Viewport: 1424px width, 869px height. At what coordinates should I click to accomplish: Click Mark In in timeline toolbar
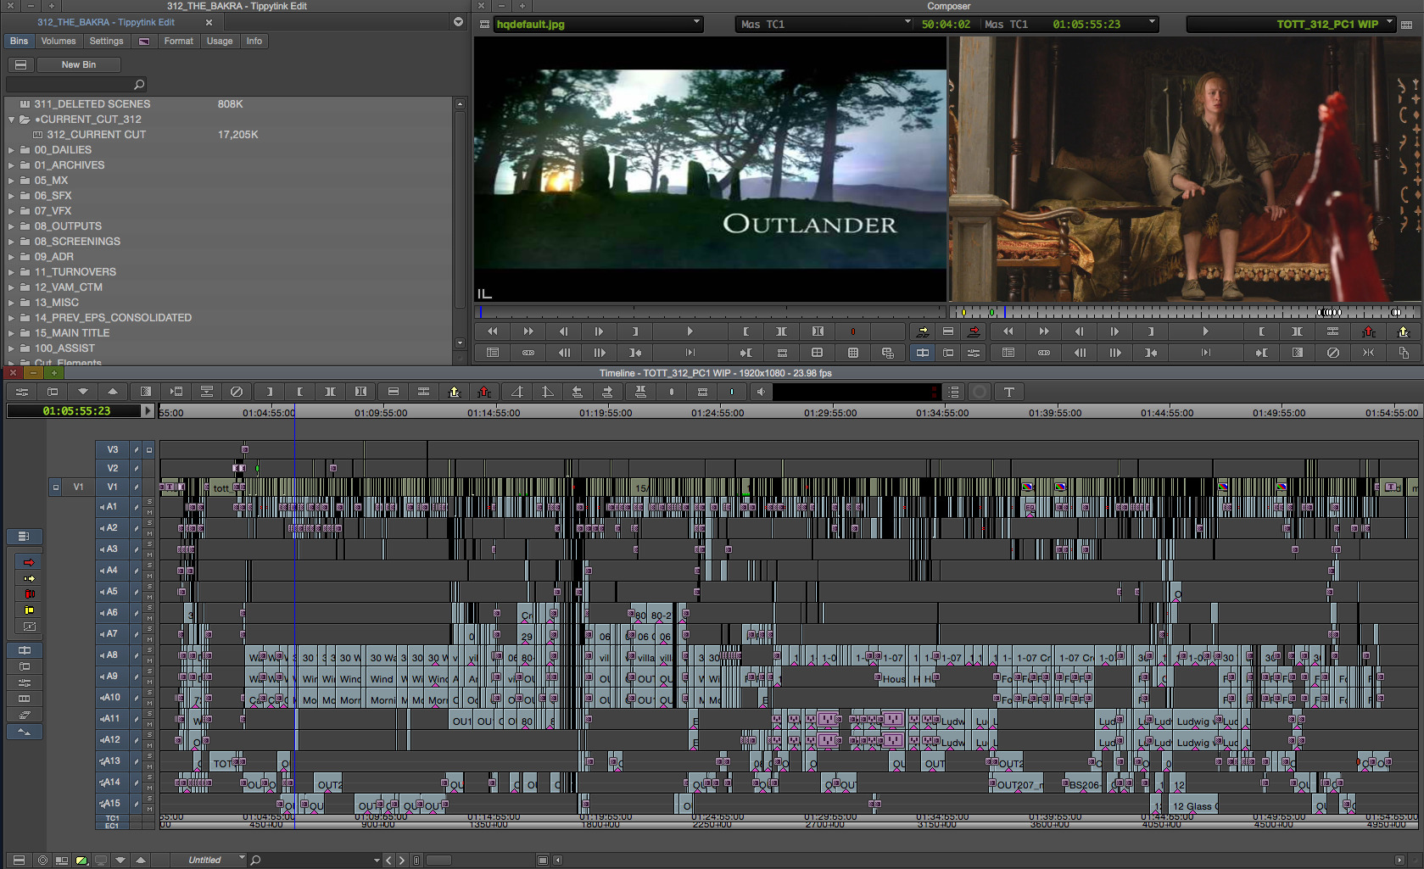pos(270,392)
